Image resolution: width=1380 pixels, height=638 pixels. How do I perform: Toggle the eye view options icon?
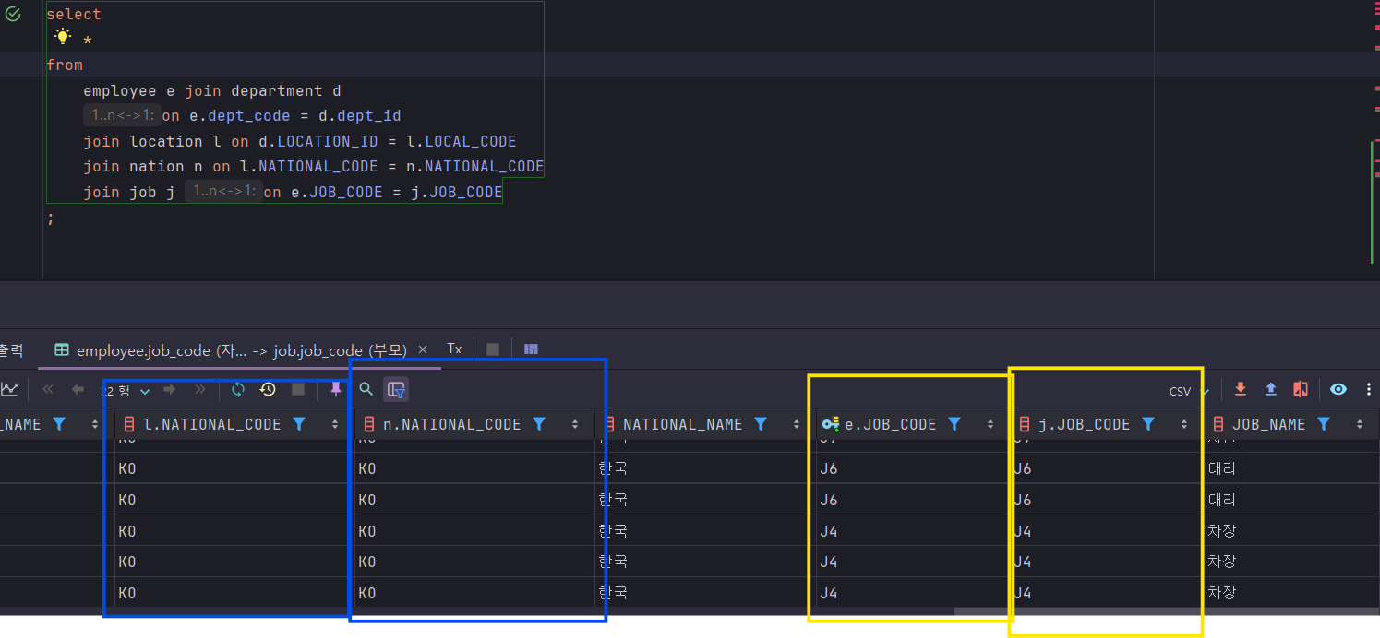(1338, 389)
